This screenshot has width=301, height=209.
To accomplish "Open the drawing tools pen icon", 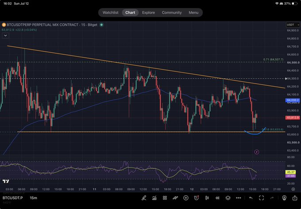I will point(144,198).
